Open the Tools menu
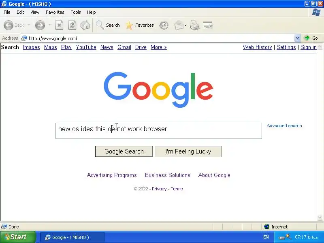The width and height of the screenshot is (324, 243). point(76,12)
